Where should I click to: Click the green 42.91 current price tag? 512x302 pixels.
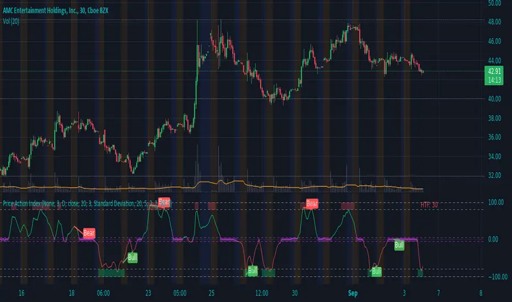pos(494,75)
